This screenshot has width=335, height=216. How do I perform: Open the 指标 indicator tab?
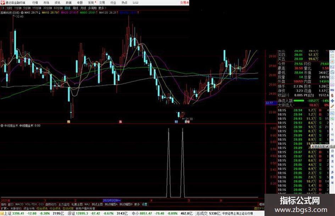4,204
